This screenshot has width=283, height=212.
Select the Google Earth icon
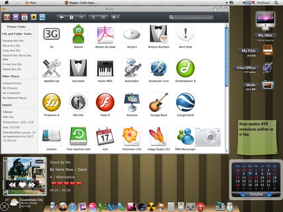point(185,102)
